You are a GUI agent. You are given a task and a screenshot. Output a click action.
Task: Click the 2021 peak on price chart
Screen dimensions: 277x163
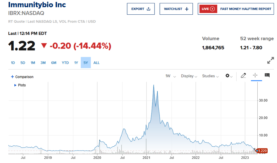pyautogui.click(x=154, y=85)
